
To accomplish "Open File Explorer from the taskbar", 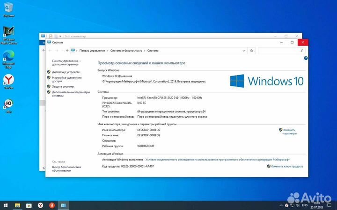I will [x=18, y=205].
